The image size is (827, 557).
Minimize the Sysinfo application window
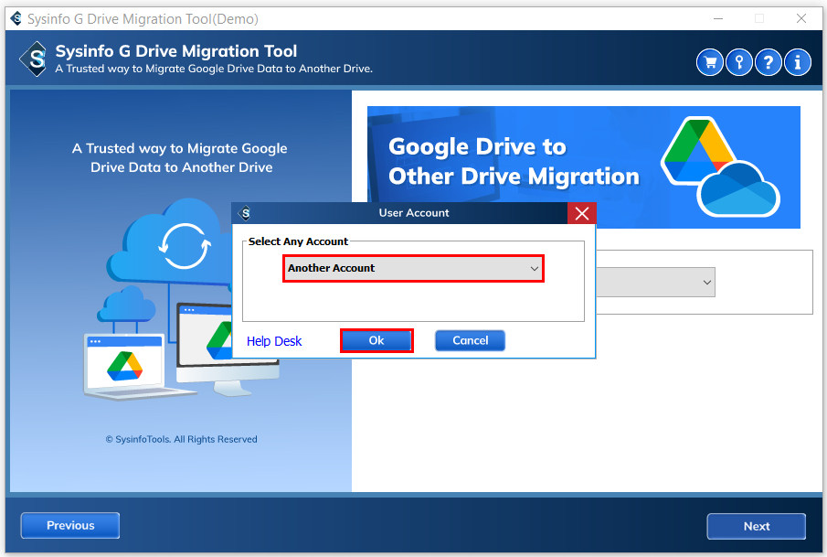pos(718,18)
